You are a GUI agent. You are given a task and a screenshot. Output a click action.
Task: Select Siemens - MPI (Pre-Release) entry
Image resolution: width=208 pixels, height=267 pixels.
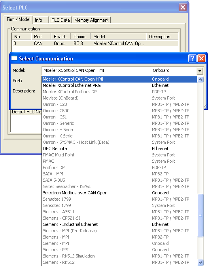119,231
